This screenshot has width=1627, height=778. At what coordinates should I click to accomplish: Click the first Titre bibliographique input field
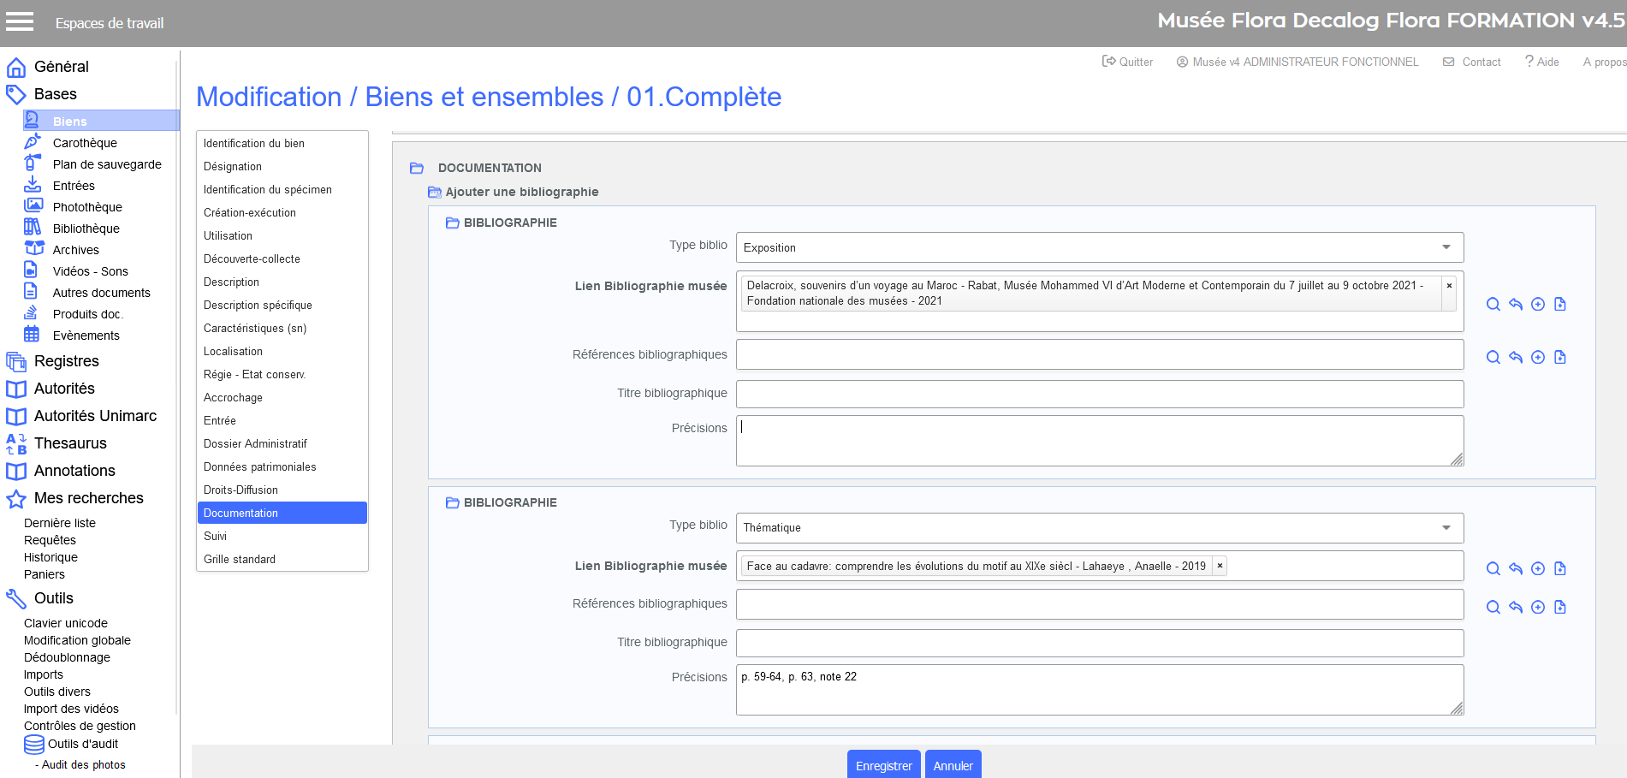(x=1099, y=394)
